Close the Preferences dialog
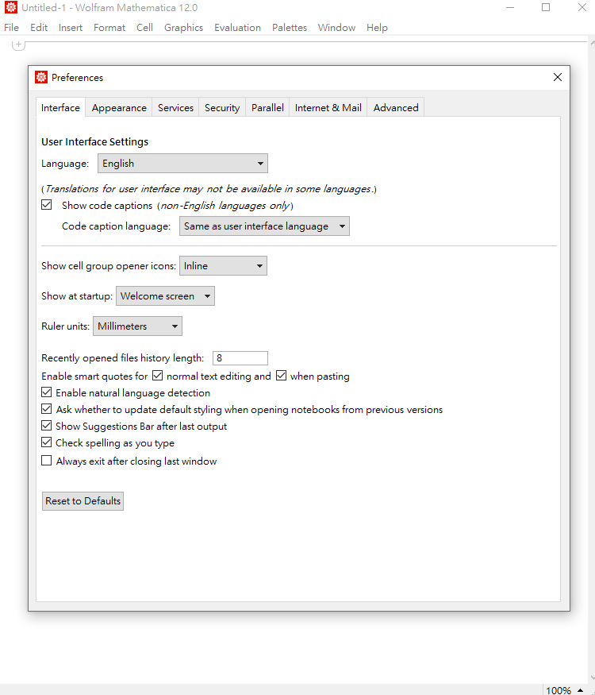The image size is (595, 695). click(558, 77)
